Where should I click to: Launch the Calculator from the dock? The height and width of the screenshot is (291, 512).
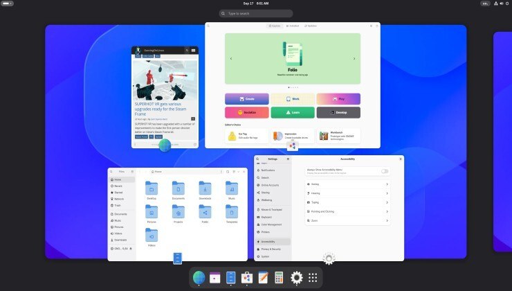279,278
